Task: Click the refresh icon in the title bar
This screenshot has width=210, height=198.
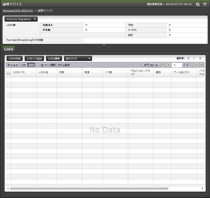Action: tap(198, 4)
